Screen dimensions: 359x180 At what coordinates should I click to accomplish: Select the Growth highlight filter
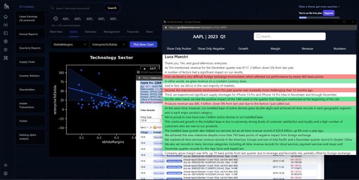pos(243,49)
